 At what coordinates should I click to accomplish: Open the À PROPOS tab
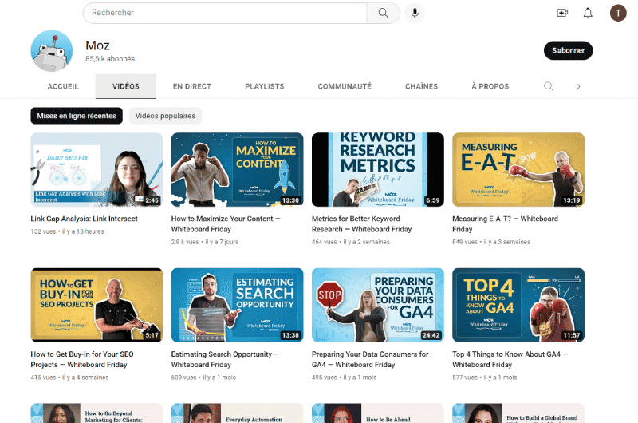pos(490,86)
